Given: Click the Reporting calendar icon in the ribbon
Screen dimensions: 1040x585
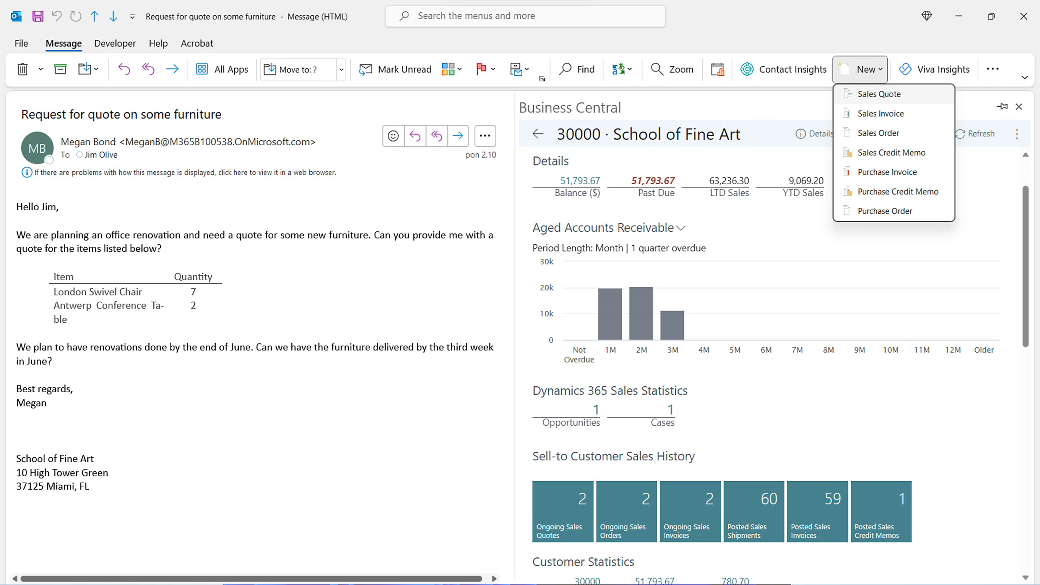Looking at the screenshot, I should point(717,69).
